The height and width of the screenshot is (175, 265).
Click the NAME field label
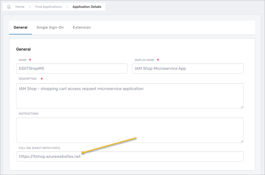[x=23, y=60]
